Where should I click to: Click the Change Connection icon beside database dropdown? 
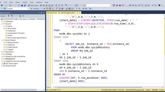pyautogui.click(x=5, y=9)
